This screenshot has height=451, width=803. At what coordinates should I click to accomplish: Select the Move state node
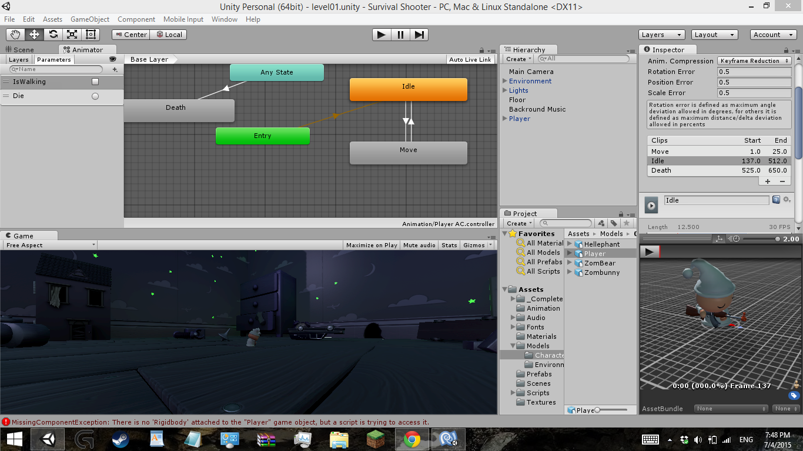409,153
